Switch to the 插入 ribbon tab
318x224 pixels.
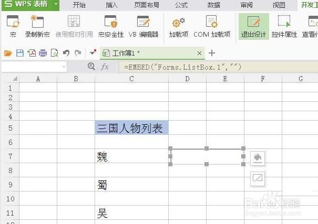point(111,5)
